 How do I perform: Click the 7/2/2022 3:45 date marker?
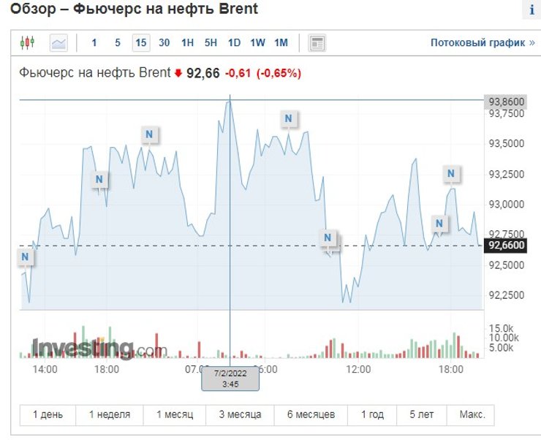coord(230,378)
